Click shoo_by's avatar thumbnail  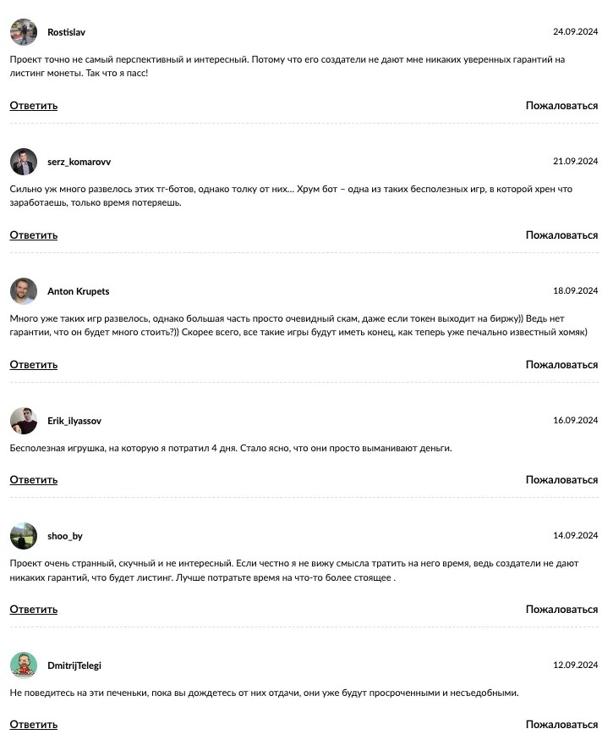coord(24,536)
